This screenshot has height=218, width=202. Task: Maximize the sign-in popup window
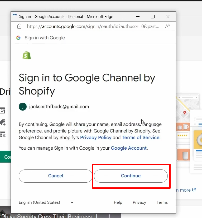point(153,16)
